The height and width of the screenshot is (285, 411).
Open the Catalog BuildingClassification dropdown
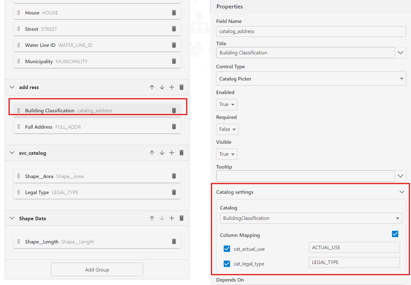[311, 218]
